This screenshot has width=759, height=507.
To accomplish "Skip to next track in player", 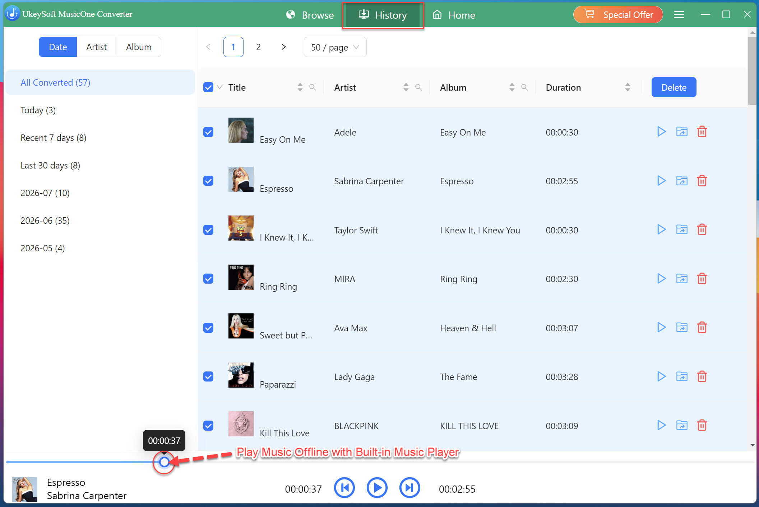I will 409,488.
